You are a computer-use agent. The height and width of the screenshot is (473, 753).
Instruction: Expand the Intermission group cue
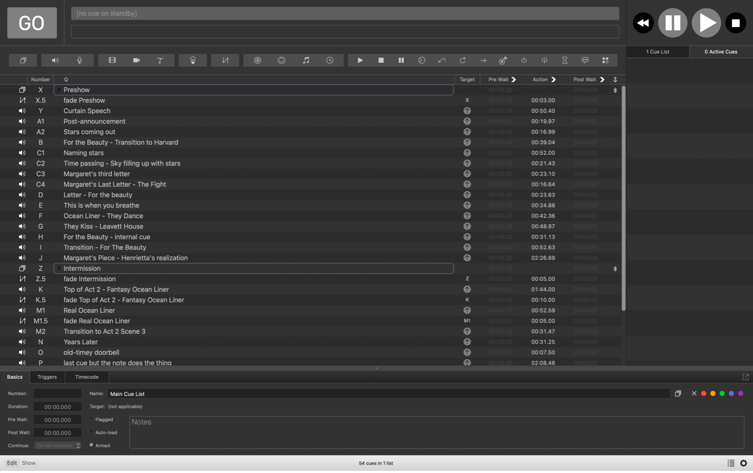(59, 269)
